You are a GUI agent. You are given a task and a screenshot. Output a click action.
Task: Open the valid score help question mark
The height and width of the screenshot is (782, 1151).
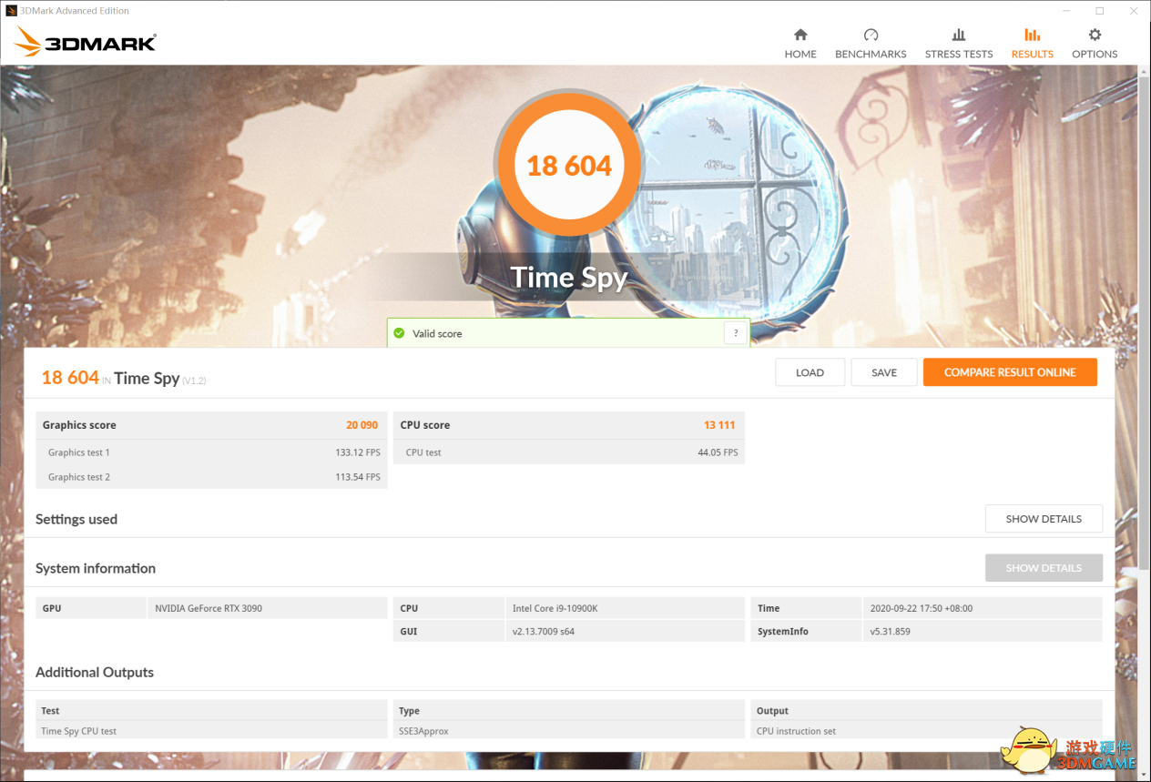(736, 333)
